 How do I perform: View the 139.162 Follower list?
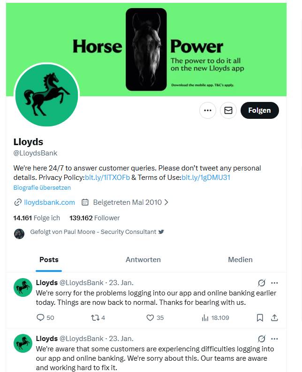(x=94, y=218)
